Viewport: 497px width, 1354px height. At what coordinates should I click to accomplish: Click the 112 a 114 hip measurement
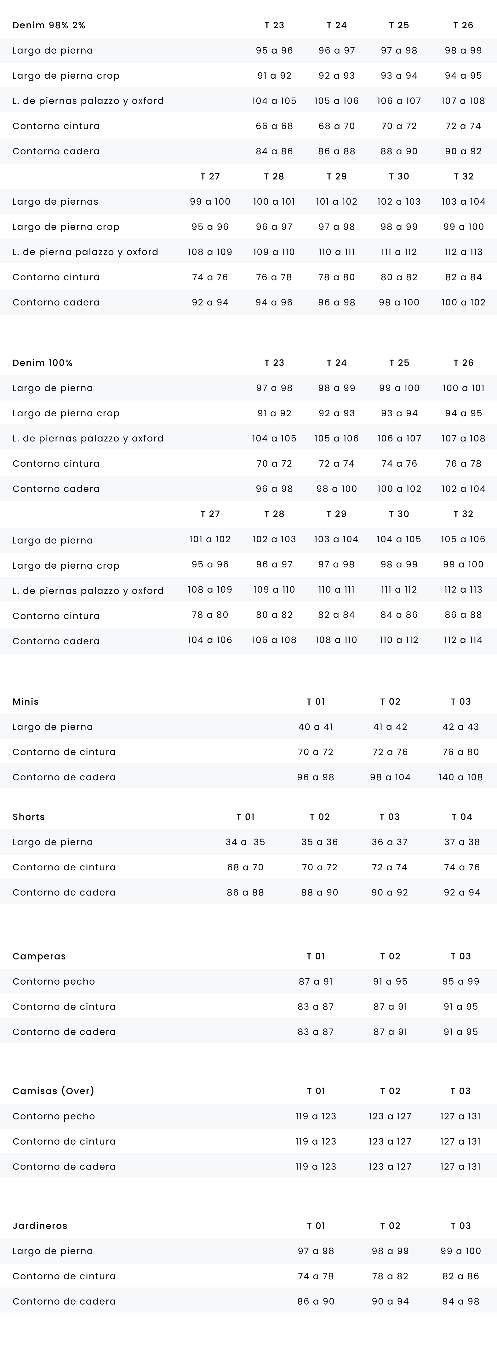click(463, 640)
